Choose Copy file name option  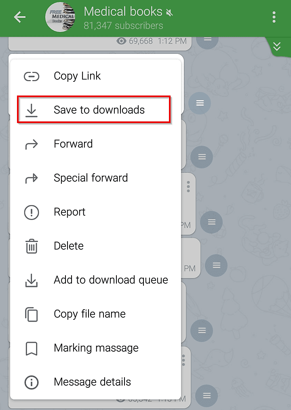96,314
